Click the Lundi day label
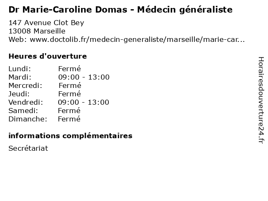Screen dimensions: 268x201 point(20,69)
